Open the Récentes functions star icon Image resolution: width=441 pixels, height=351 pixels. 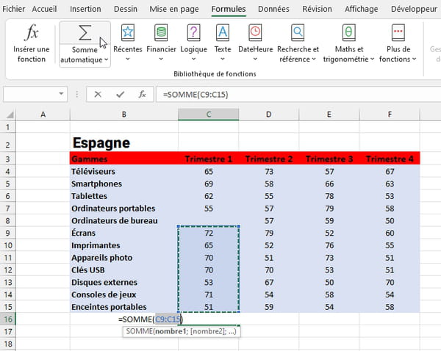pyautogui.click(x=128, y=32)
